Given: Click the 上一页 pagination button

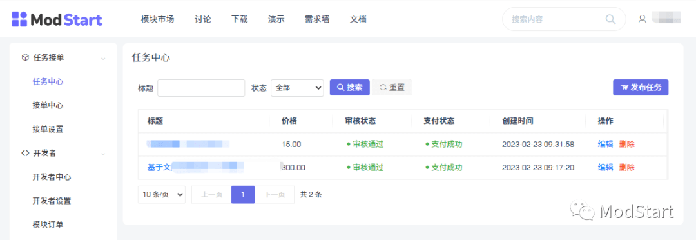Looking at the screenshot, I should [x=211, y=195].
